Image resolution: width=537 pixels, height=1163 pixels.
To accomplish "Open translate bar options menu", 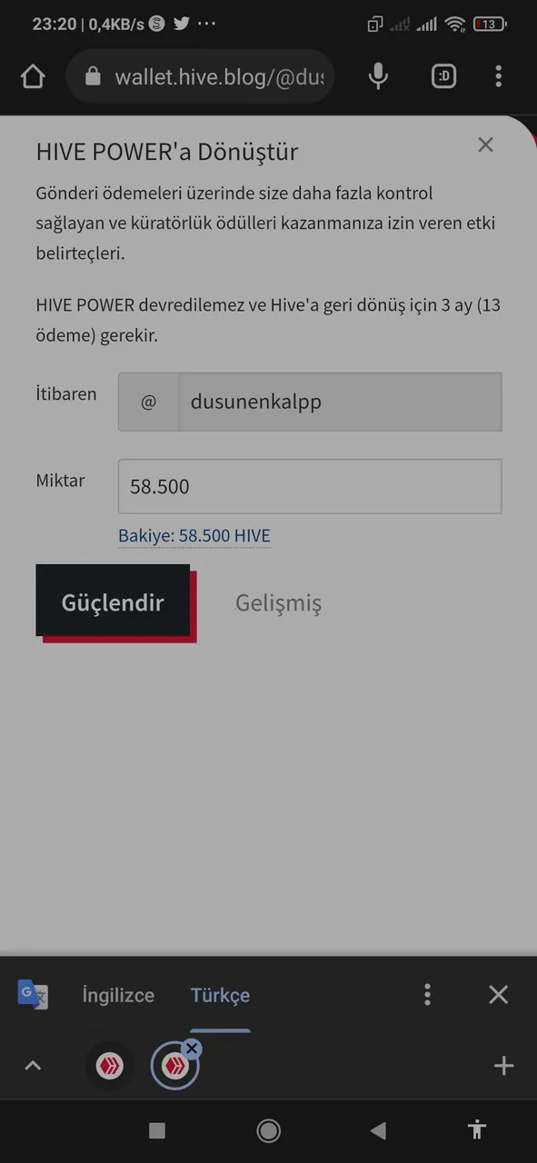I will click(427, 995).
